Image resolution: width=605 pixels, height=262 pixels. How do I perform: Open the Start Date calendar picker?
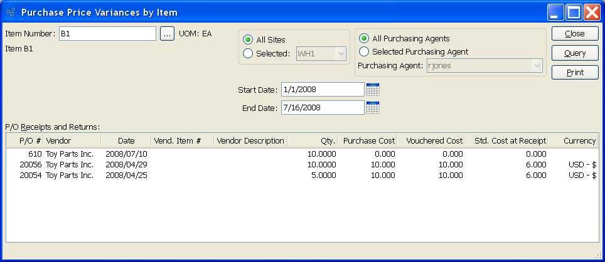coord(373,90)
